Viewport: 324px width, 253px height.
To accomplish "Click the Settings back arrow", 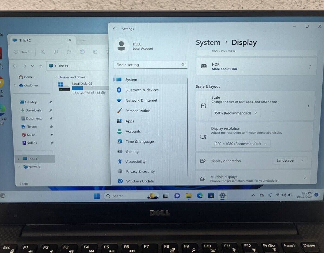I will 115,29.
